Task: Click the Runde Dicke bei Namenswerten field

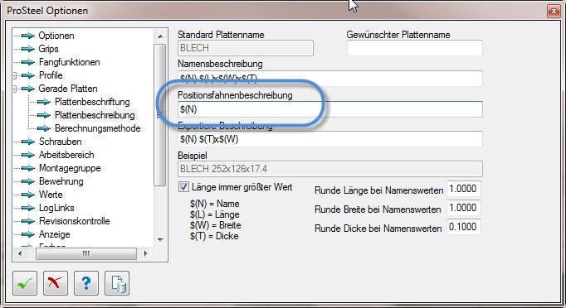Action: click(x=463, y=227)
